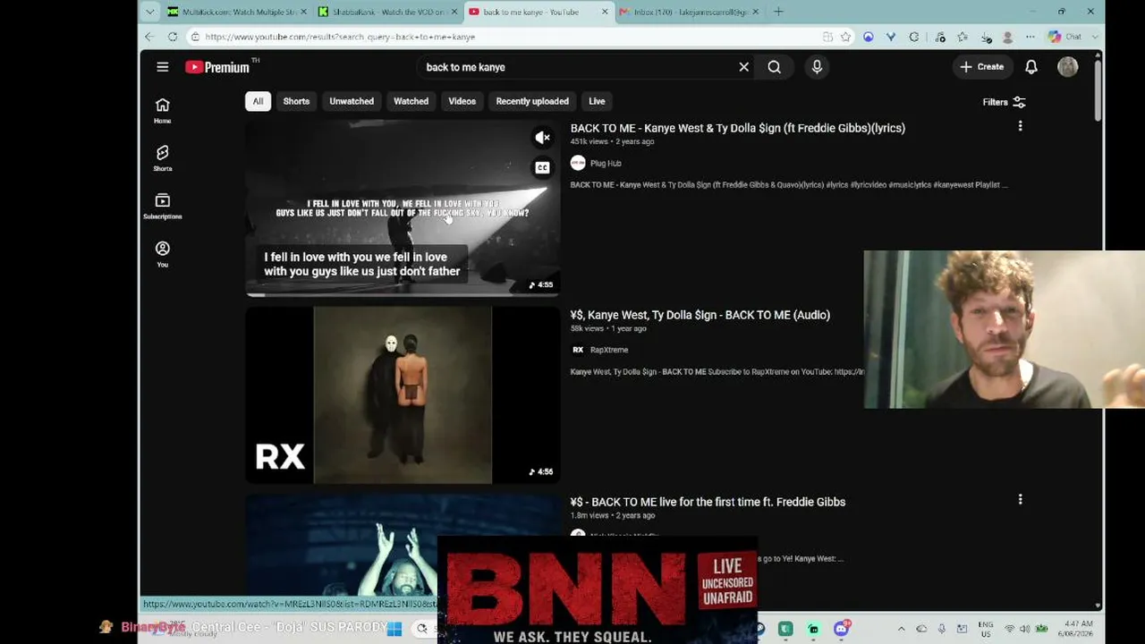Open the Plug Hub channel avatar
This screenshot has width=1145, height=644.
[x=578, y=163]
